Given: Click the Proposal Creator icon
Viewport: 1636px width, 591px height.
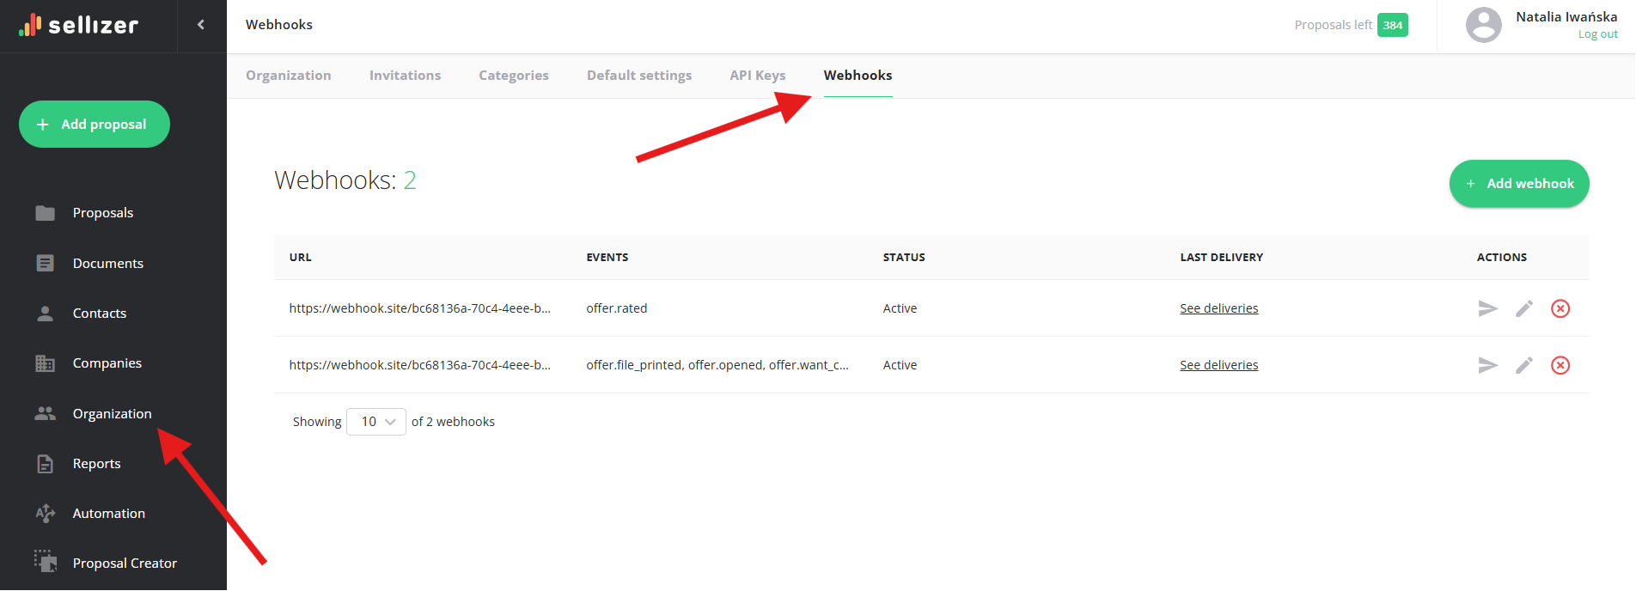Looking at the screenshot, I should (46, 562).
